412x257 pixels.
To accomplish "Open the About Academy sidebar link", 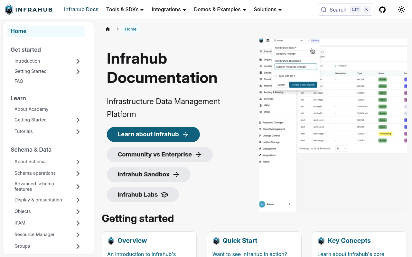I will pos(32,109).
